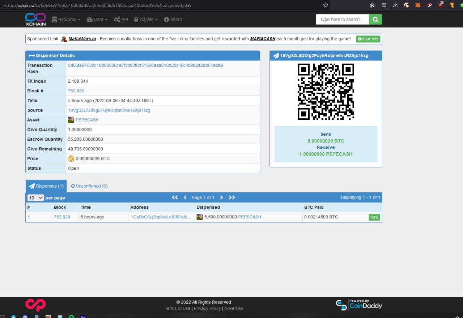Click the Displaying 1 - 1 of 1 text
The width and height of the screenshot is (463, 318).
click(x=360, y=197)
